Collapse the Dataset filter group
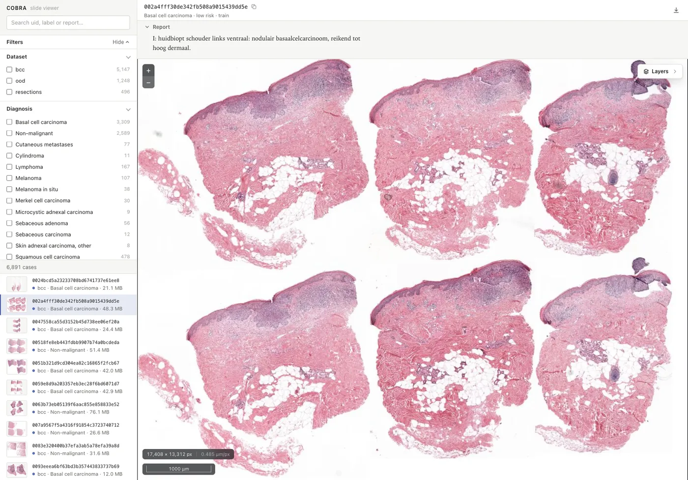Image resolution: width=688 pixels, height=480 pixels. (x=128, y=57)
